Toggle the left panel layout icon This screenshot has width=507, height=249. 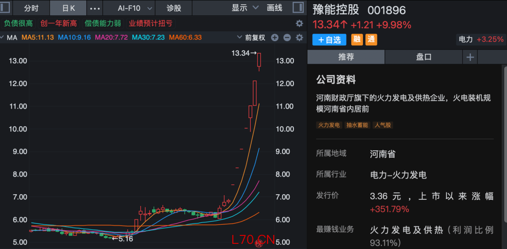(6, 8)
